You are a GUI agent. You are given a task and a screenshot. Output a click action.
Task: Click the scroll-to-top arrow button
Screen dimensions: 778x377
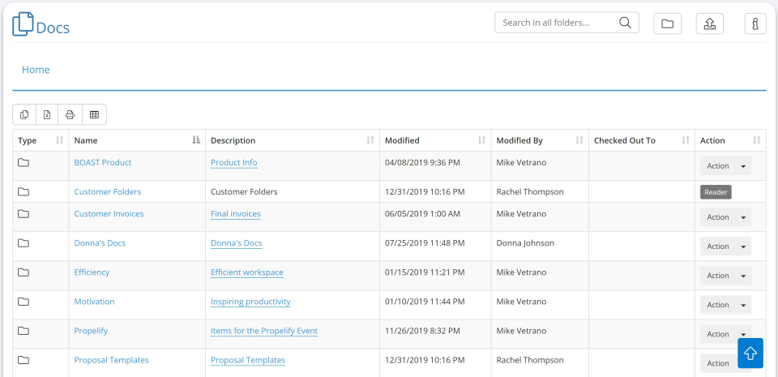pyautogui.click(x=750, y=353)
